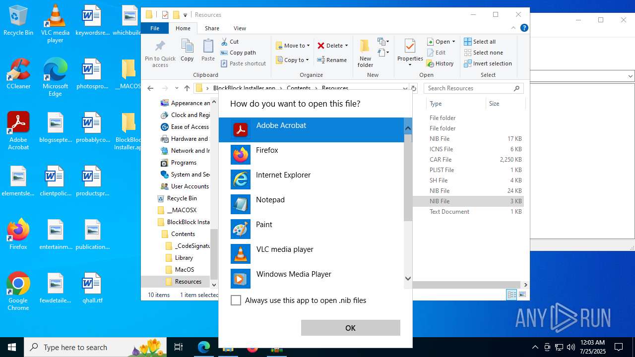Viewport: 635px width, 357px height.
Task: Sort by the Size column header
Action: pos(505,104)
